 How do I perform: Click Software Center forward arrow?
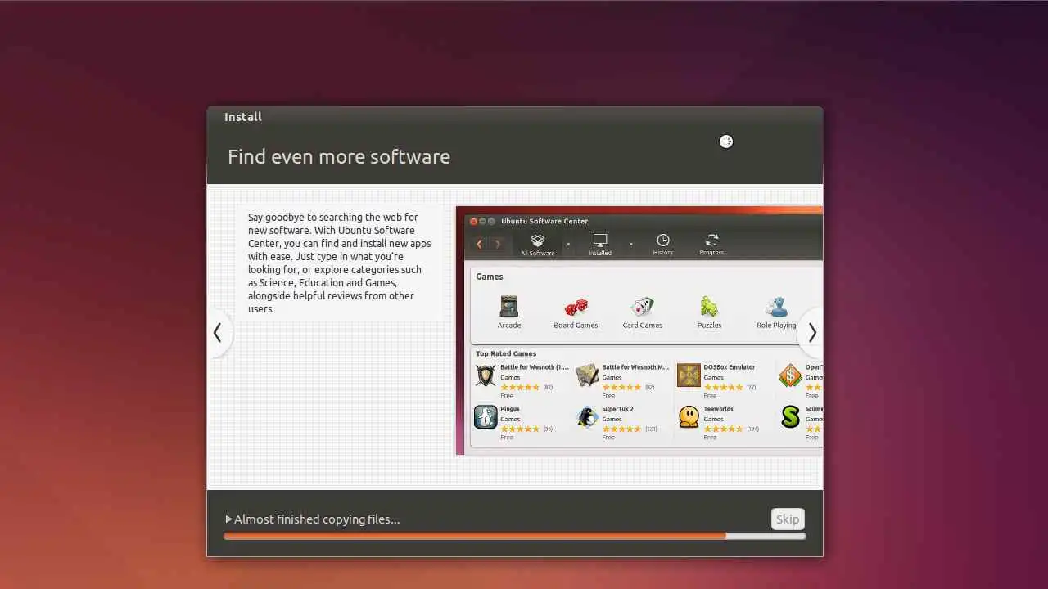click(x=498, y=243)
